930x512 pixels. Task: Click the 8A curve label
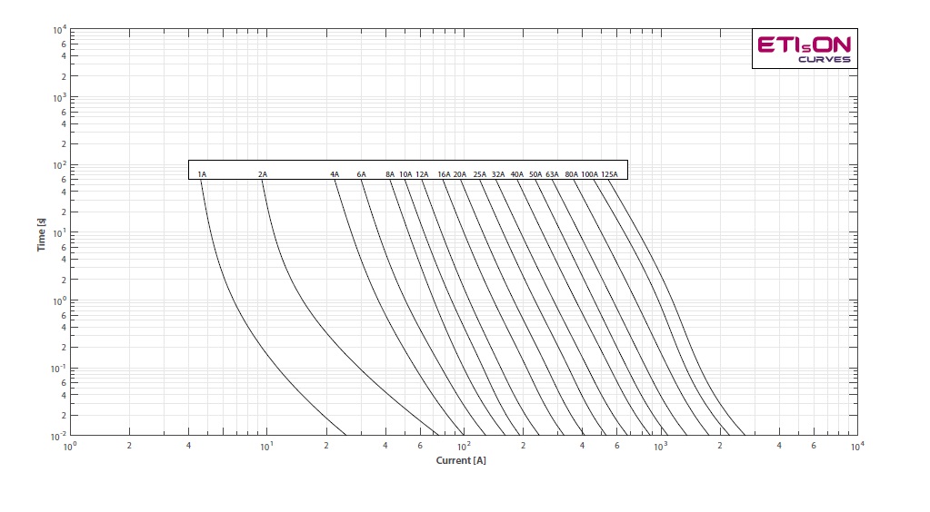pos(390,174)
